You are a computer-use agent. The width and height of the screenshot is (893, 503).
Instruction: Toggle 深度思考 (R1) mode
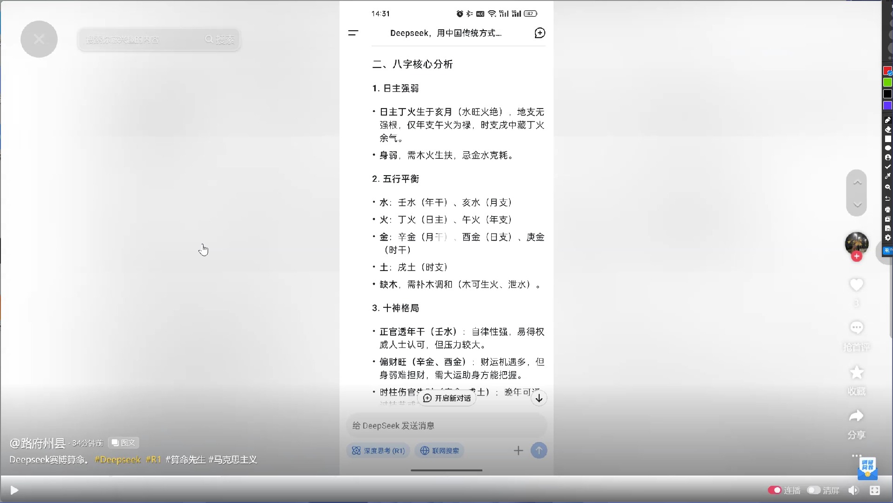point(378,451)
